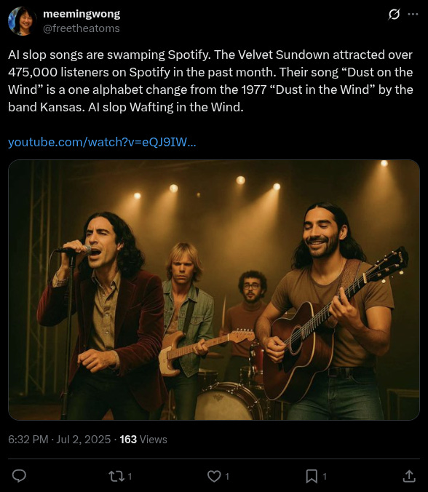This screenshot has width=428, height=492.
Task: Open the repost arrows menu
Action: 116,476
